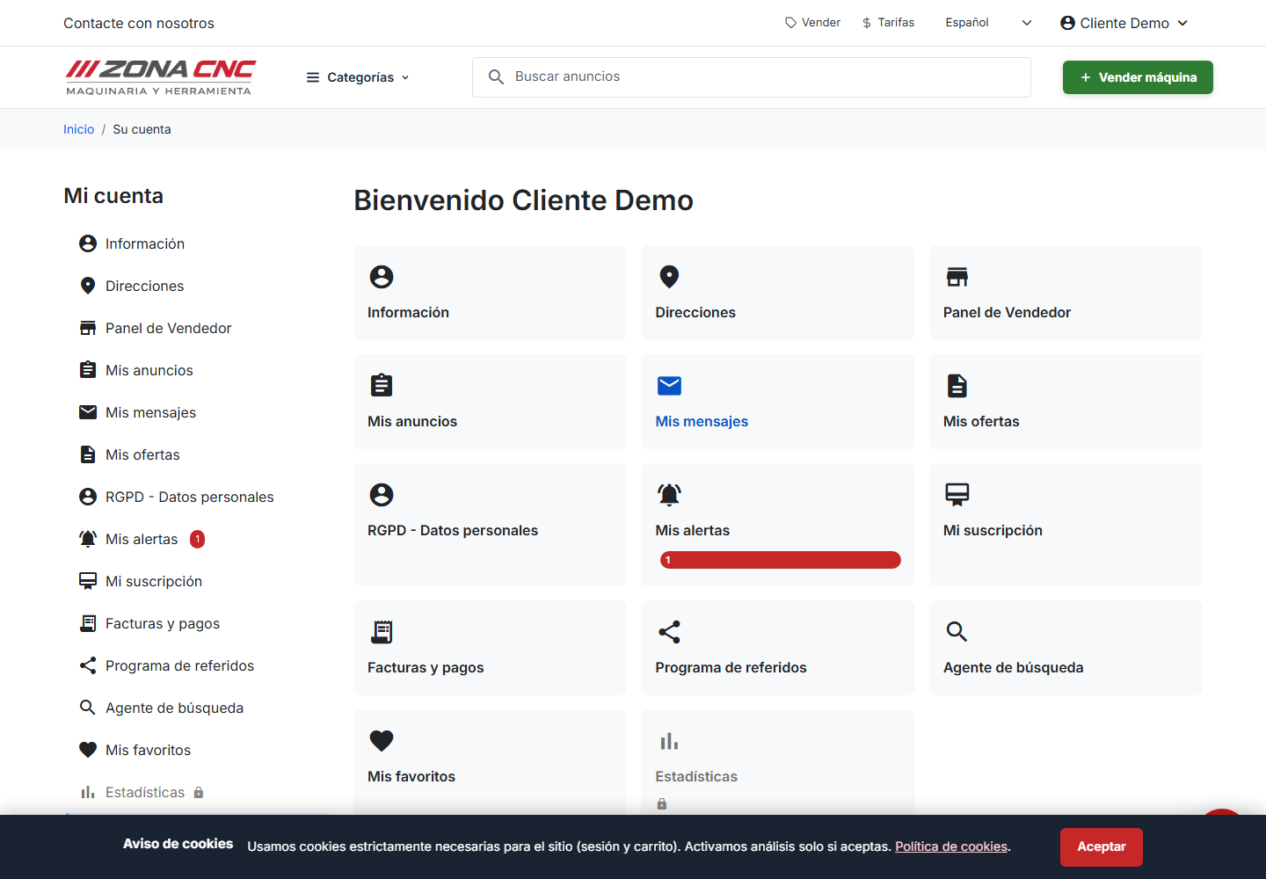Click the storefront icon on Panel de Vendedor card
The height and width of the screenshot is (879, 1266).
pyautogui.click(x=957, y=277)
